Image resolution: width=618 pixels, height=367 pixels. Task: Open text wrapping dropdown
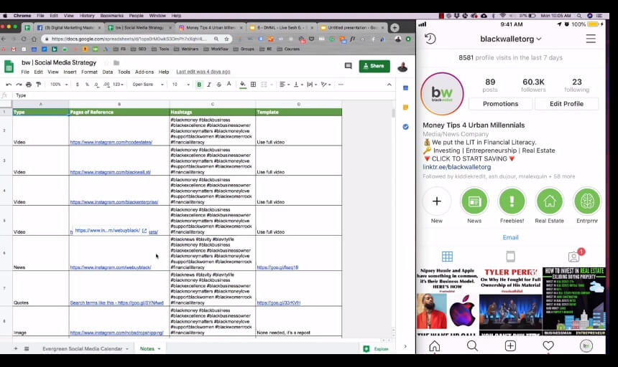pos(311,85)
